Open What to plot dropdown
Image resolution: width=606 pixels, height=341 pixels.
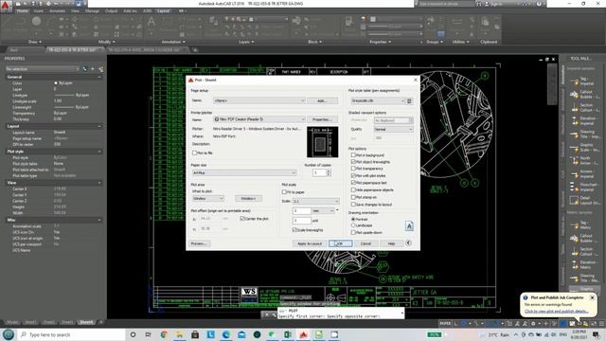(x=208, y=198)
